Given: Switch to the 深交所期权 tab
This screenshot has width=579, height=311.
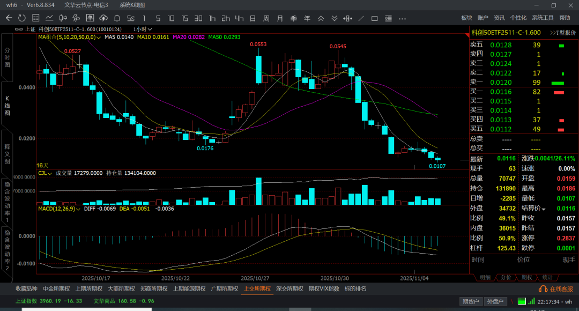Looking at the screenshot, I should point(290,288).
